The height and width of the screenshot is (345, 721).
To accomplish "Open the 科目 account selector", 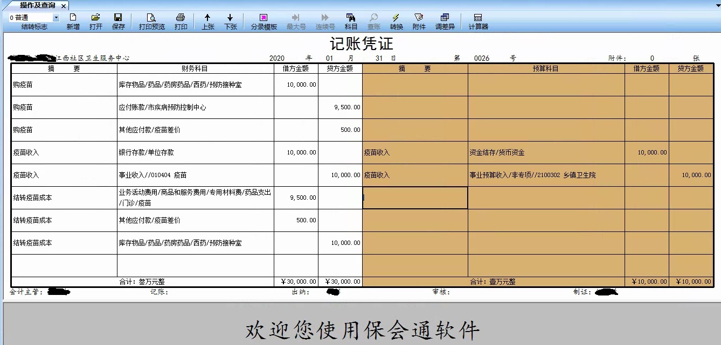I will pos(351,22).
